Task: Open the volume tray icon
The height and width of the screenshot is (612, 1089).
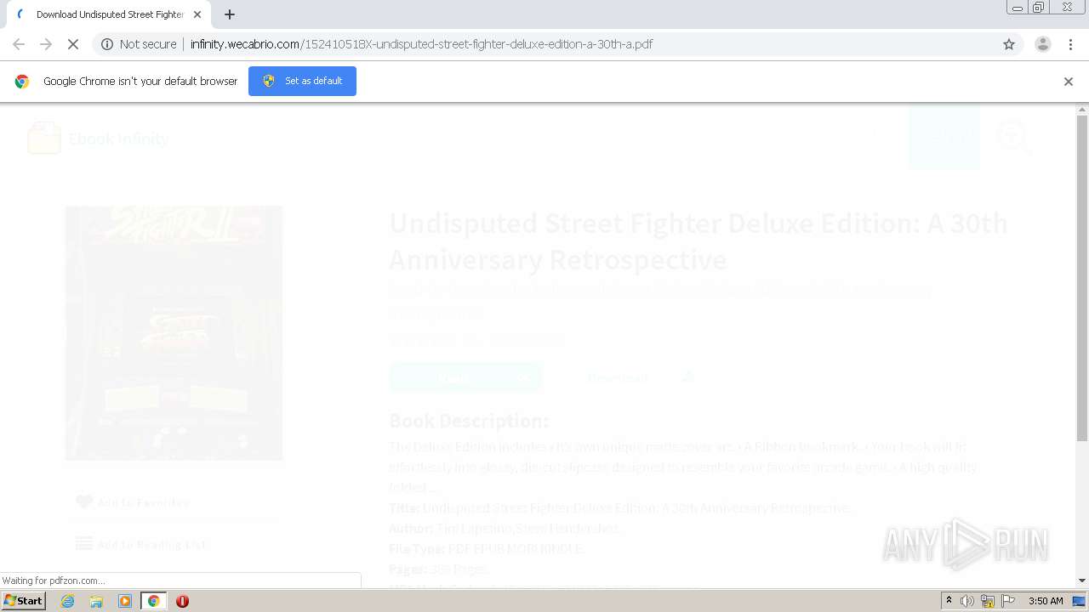Action: 967,601
